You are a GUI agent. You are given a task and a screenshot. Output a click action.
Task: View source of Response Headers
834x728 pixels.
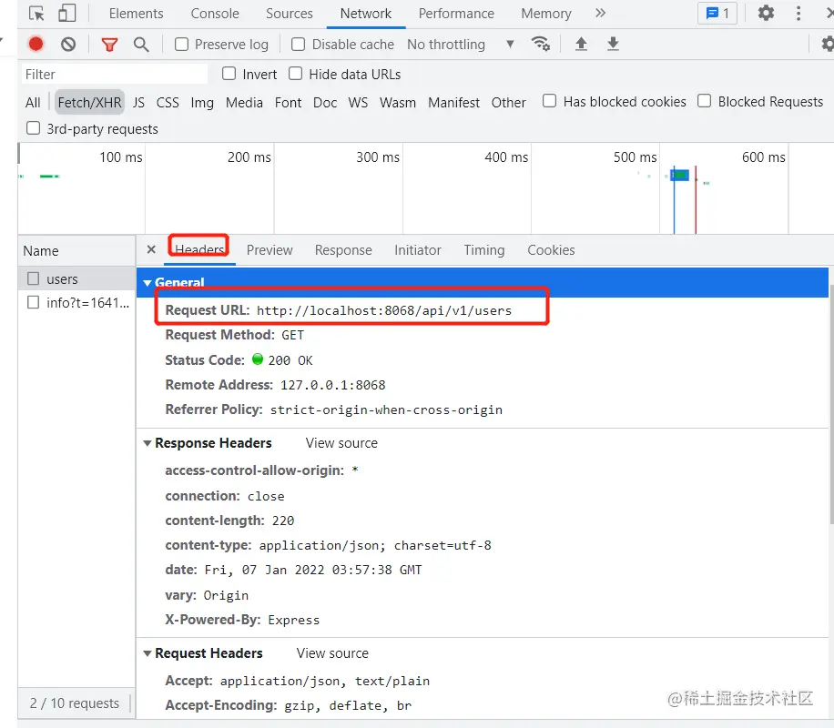tap(341, 443)
